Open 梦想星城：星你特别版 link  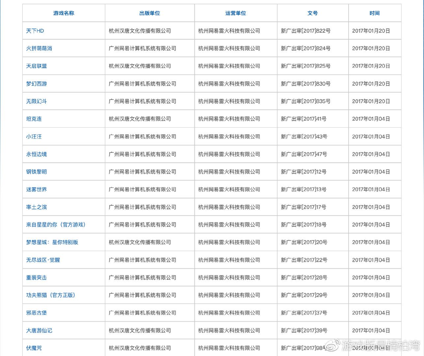(x=52, y=242)
